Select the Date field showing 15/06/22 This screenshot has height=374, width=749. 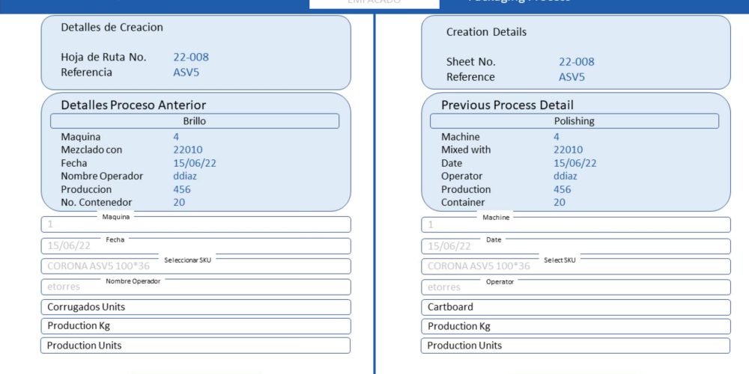[x=575, y=246]
